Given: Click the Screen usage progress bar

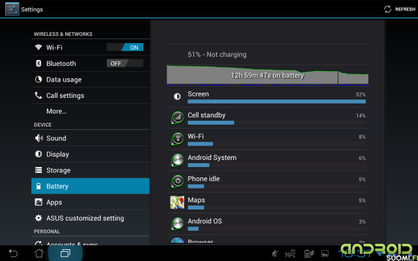Looking at the screenshot, I should (x=277, y=102).
